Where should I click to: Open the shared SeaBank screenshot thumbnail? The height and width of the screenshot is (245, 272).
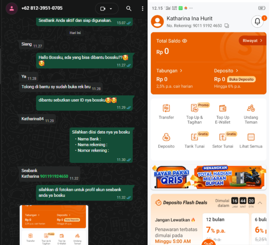click(x=54, y=225)
